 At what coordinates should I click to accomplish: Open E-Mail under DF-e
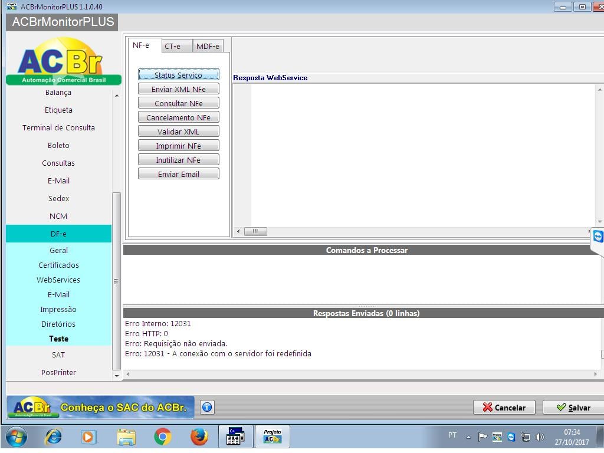click(58, 295)
